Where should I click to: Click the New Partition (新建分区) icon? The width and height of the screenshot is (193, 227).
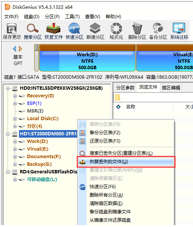click(95, 31)
